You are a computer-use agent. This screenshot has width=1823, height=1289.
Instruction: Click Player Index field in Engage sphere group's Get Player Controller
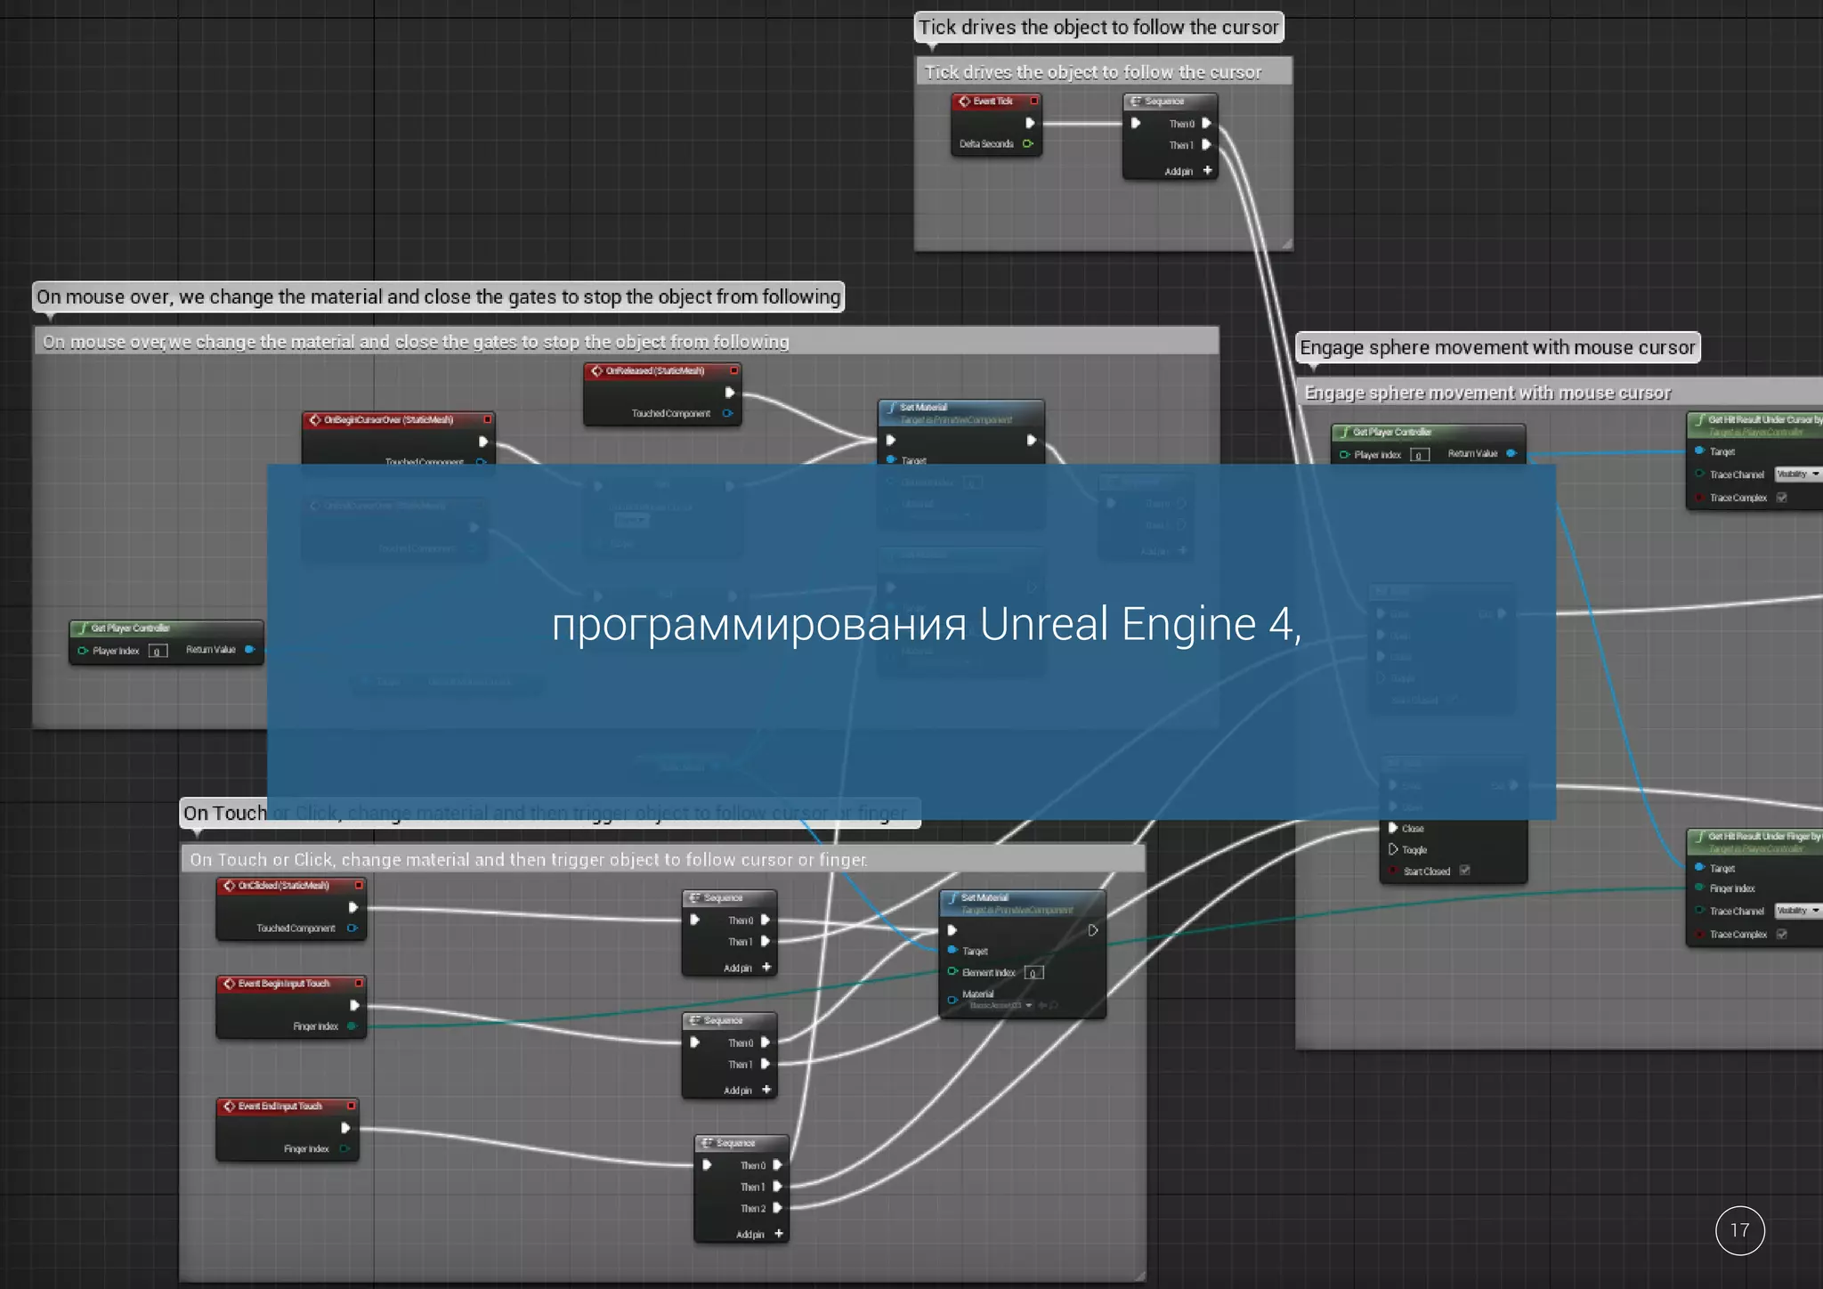(1420, 455)
